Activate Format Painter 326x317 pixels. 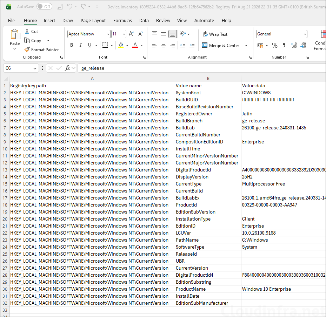point(41,50)
